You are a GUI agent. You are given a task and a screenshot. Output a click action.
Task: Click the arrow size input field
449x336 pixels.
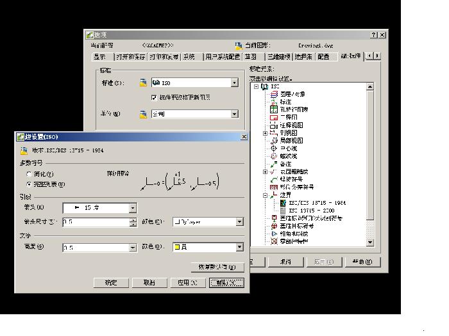point(96,222)
